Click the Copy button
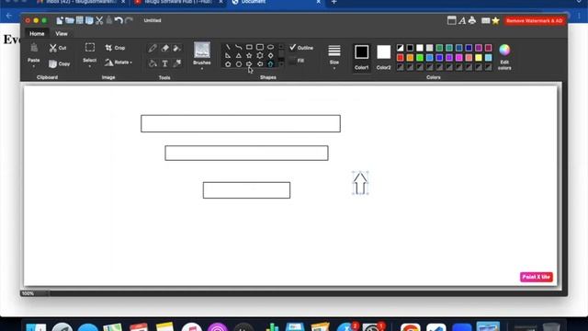The width and height of the screenshot is (588, 331). pyautogui.click(x=59, y=63)
